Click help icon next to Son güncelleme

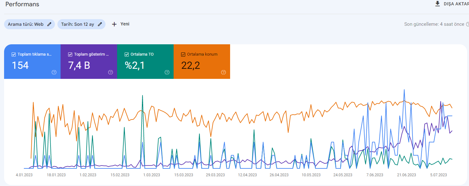(467, 24)
